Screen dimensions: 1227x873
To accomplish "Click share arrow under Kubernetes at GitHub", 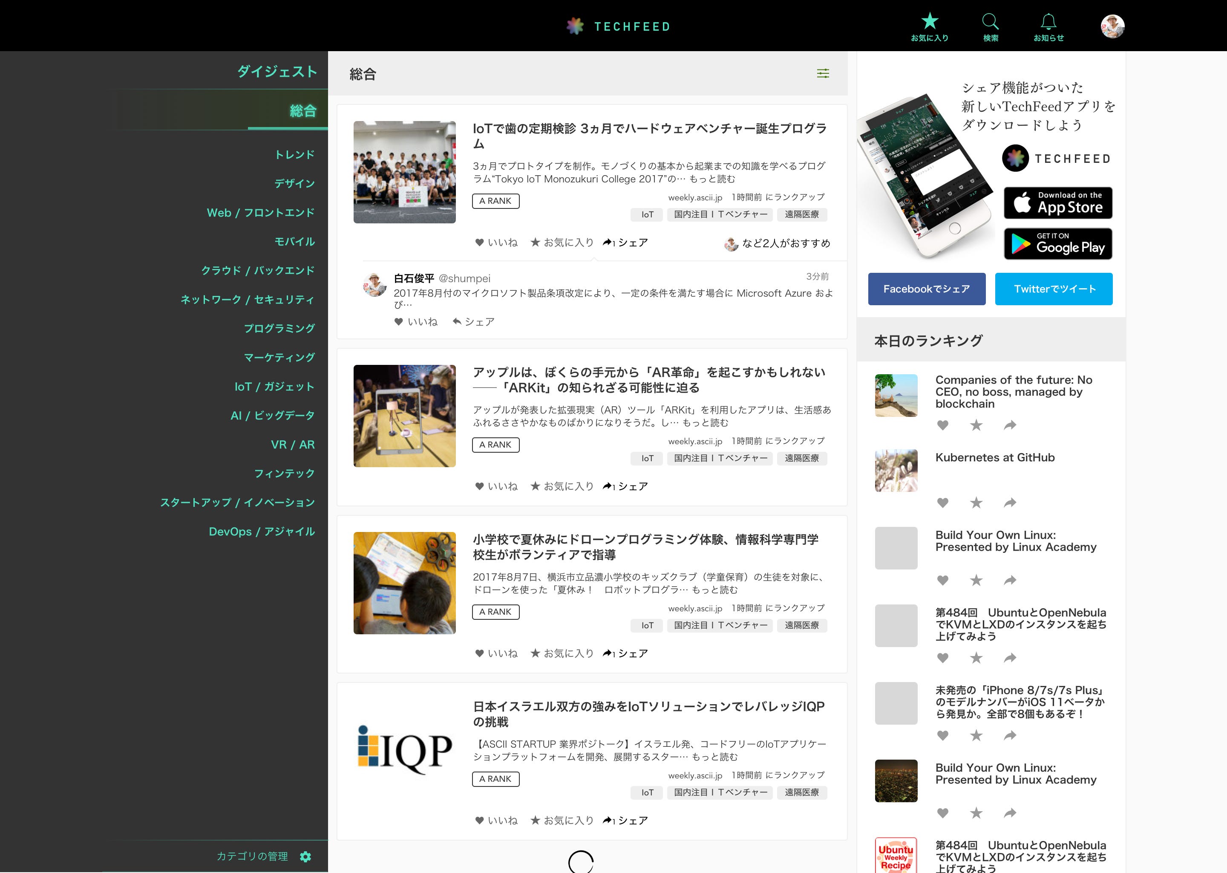I will pyautogui.click(x=1010, y=503).
